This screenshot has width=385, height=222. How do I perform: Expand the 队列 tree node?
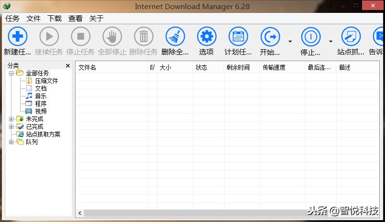pyautogui.click(x=11, y=142)
